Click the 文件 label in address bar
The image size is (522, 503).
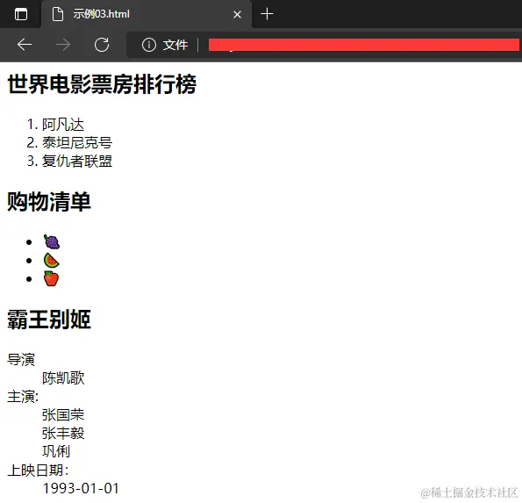pyautogui.click(x=175, y=45)
